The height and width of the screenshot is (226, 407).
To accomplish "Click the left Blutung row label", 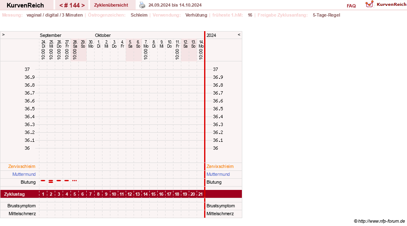I will [x=28, y=182].
